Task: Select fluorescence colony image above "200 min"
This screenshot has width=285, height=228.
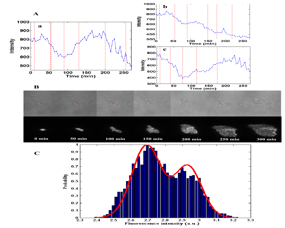Action: (x=189, y=129)
